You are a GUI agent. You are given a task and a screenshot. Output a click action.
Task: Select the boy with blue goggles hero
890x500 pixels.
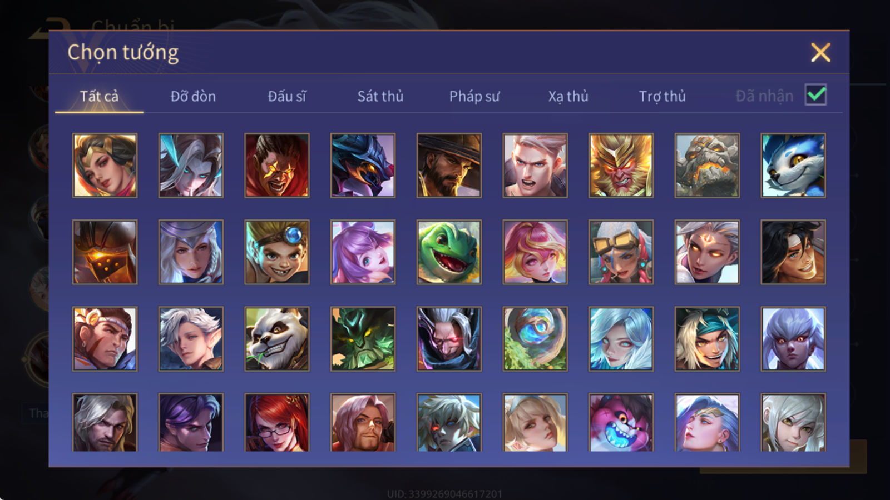click(x=277, y=252)
